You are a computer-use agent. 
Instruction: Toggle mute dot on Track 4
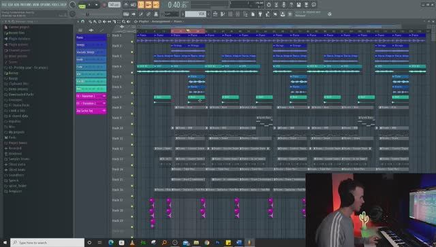[x=132, y=73]
